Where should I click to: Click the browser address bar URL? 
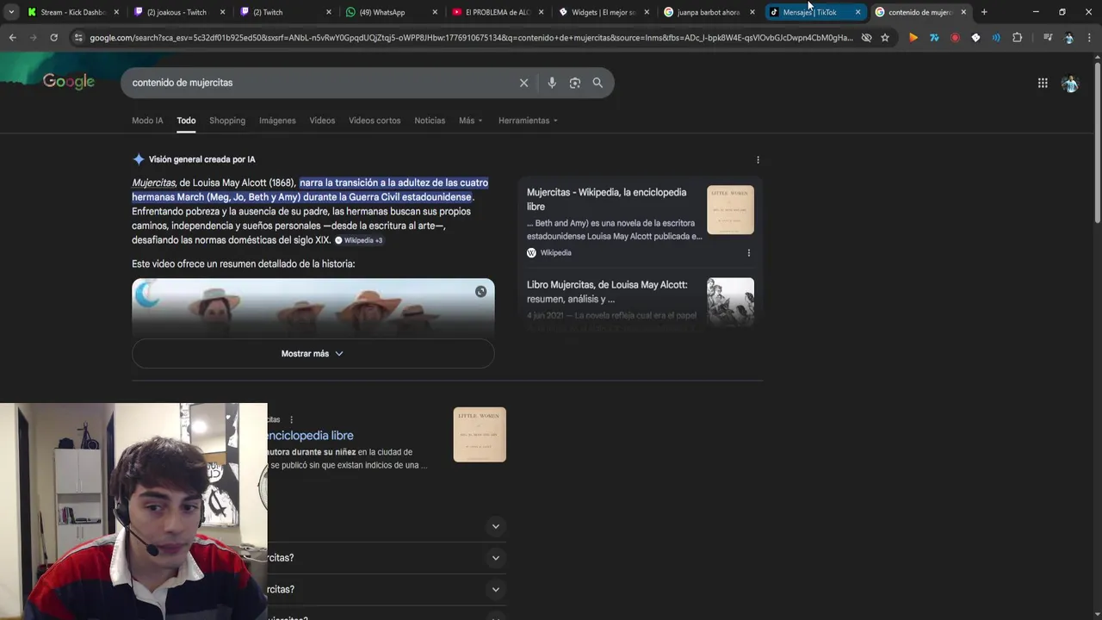(x=472, y=38)
